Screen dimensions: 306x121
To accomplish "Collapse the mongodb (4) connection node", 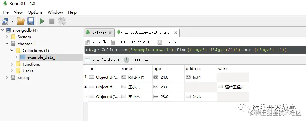I will coord(2,30).
